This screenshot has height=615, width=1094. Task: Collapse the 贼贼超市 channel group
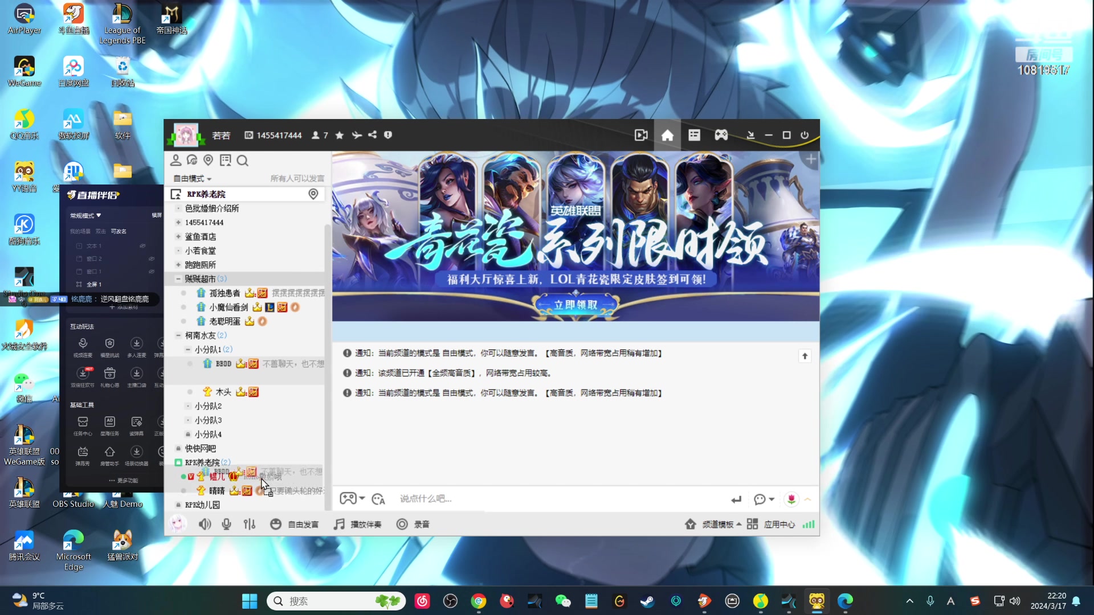click(x=178, y=279)
